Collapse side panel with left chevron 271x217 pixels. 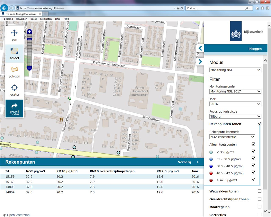[200, 48]
